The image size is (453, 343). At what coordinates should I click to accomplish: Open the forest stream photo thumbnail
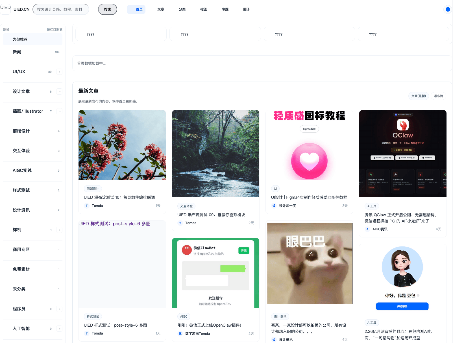click(x=215, y=154)
